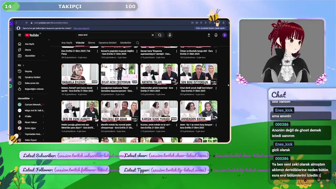The width and height of the screenshot is (336, 189).
Task: Open options for Neden çocuğu göstermek için video
Action: [97, 125]
